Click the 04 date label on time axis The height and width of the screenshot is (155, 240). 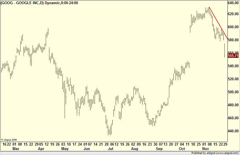click(x=182, y=144)
